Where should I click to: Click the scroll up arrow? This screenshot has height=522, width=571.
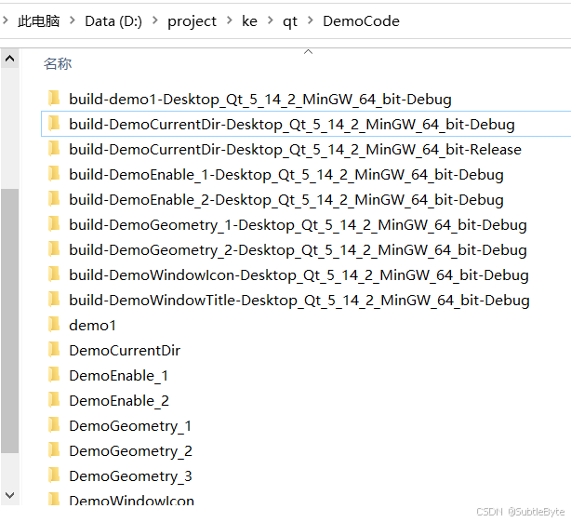coord(10,59)
